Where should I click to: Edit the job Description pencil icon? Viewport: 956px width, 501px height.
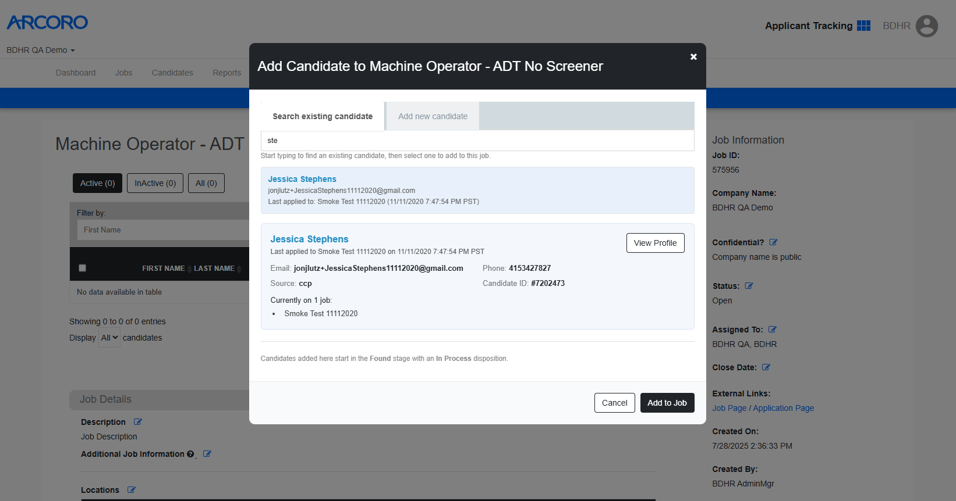138,422
